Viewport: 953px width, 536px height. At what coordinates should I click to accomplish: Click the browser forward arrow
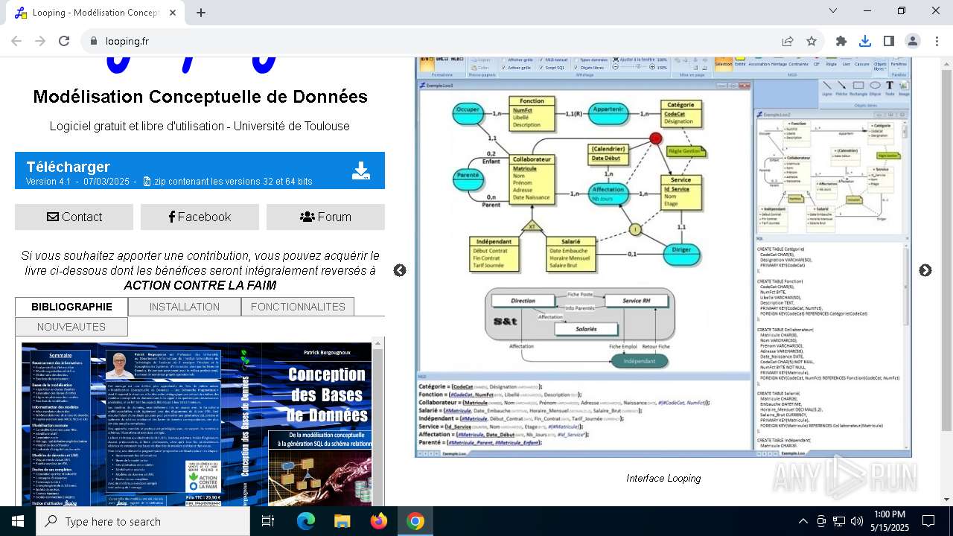[x=40, y=42]
